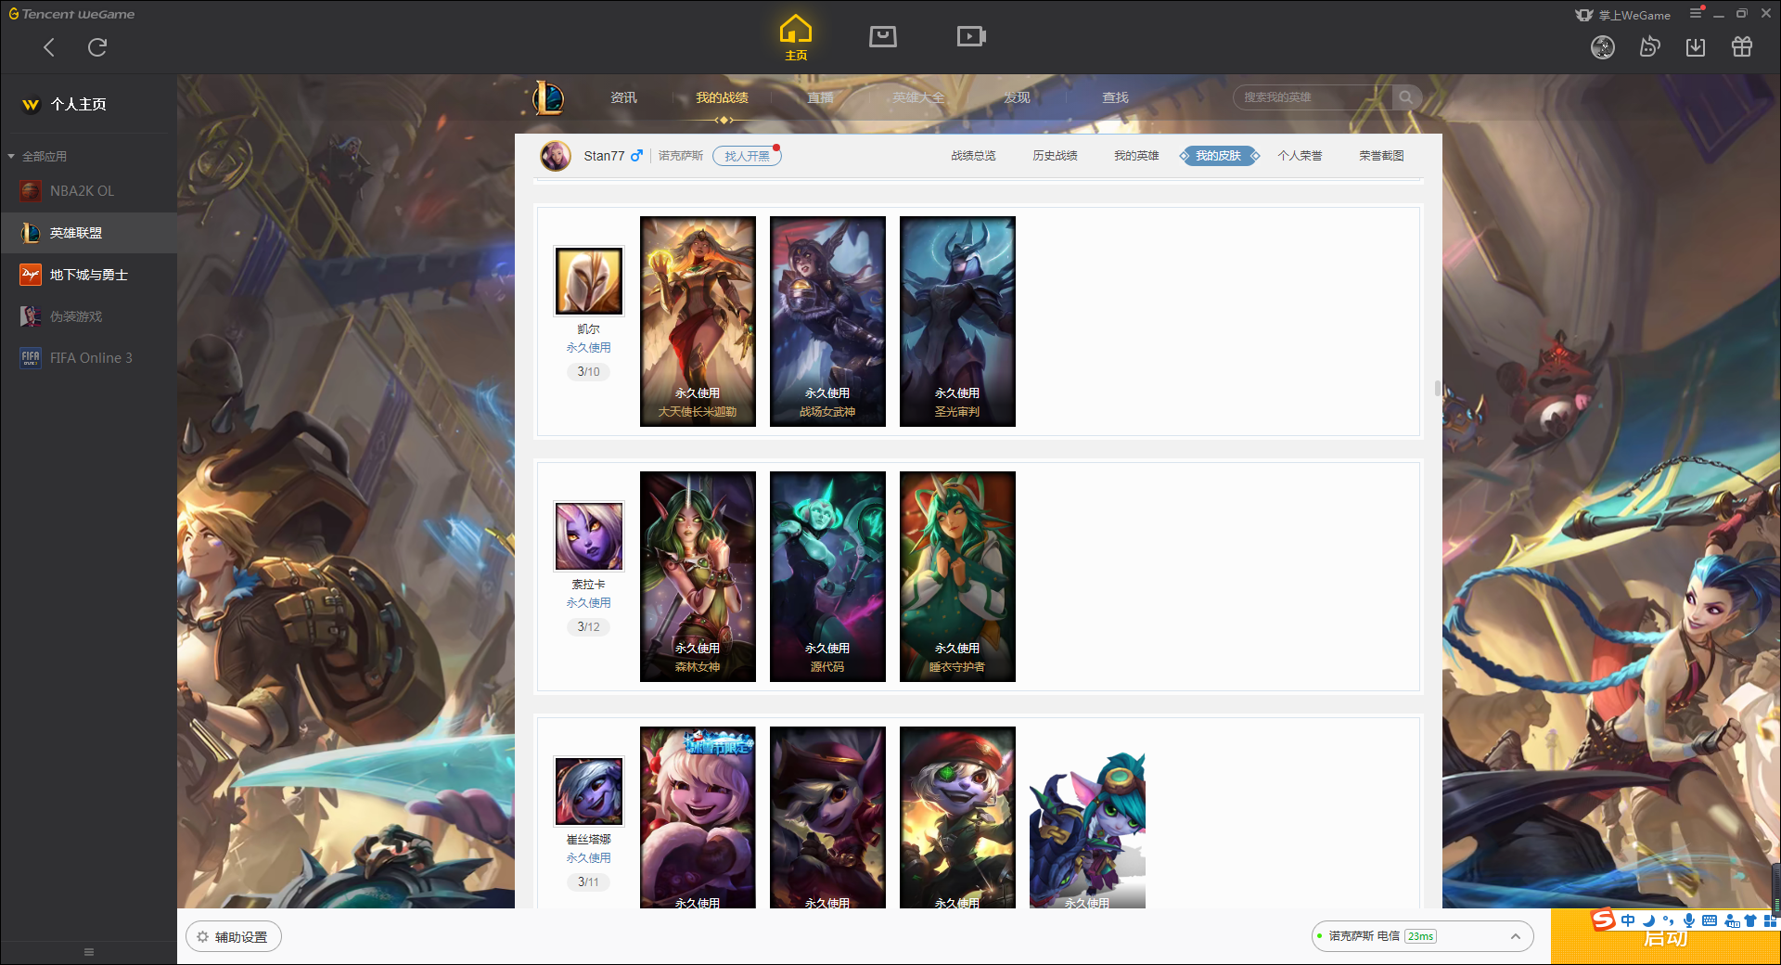The height and width of the screenshot is (965, 1781).
Task: Open the soccer ball icon at top right
Action: pos(1603,47)
